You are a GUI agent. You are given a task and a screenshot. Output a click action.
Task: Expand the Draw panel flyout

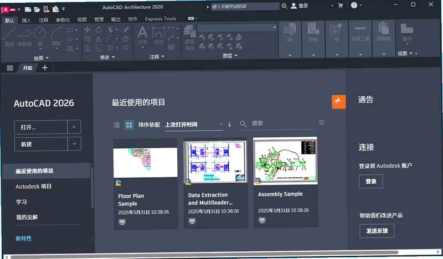pyautogui.click(x=41, y=58)
